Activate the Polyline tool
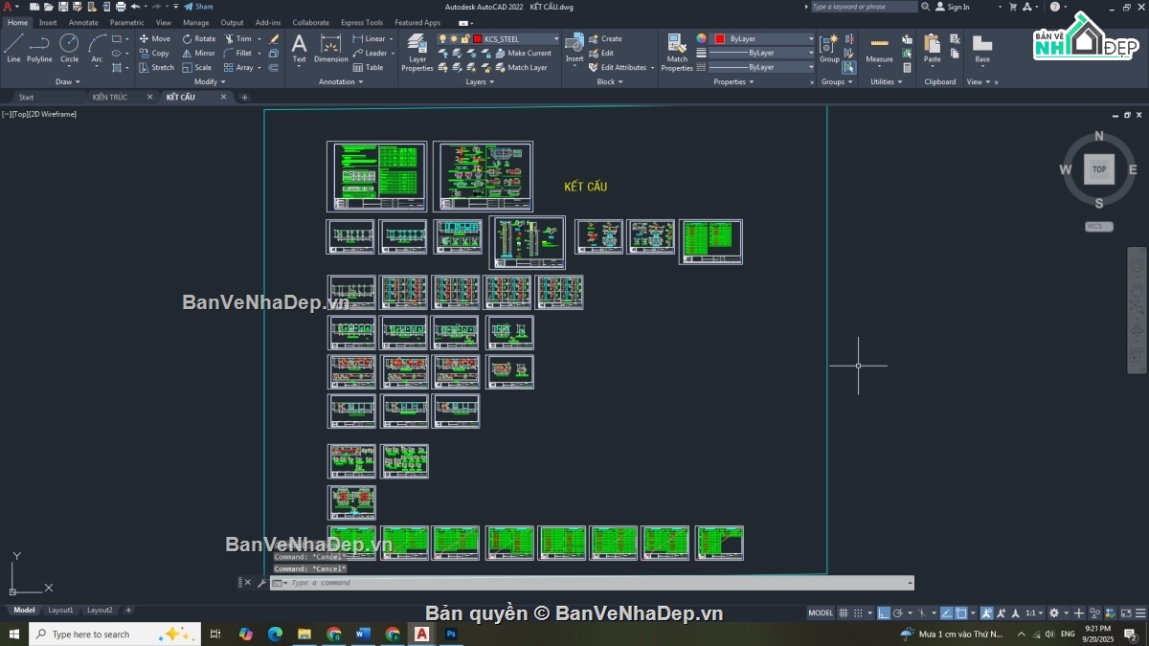This screenshot has width=1149, height=646. [x=39, y=48]
